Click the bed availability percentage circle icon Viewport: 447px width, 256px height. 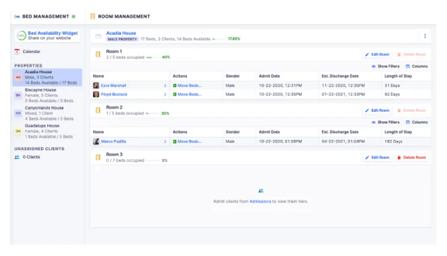click(21, 35)
